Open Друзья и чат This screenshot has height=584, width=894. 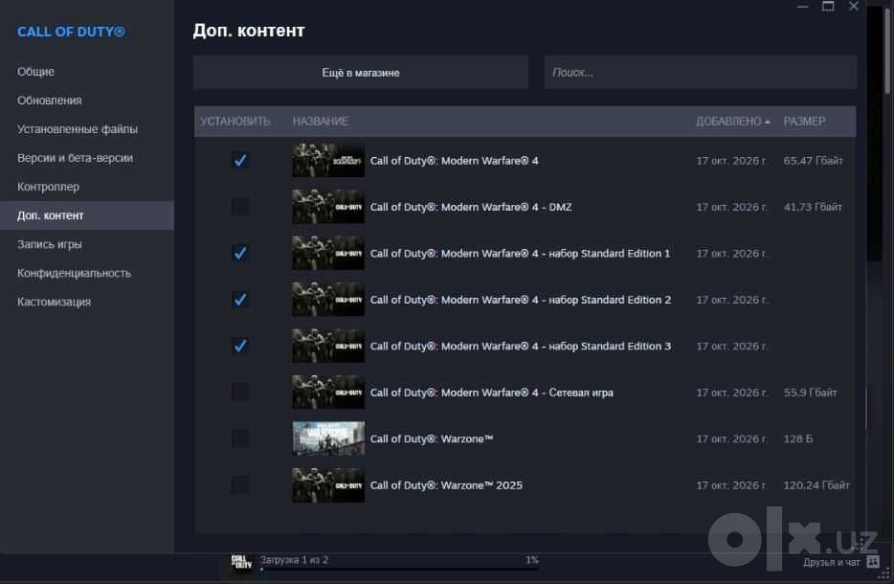[831, 562]
